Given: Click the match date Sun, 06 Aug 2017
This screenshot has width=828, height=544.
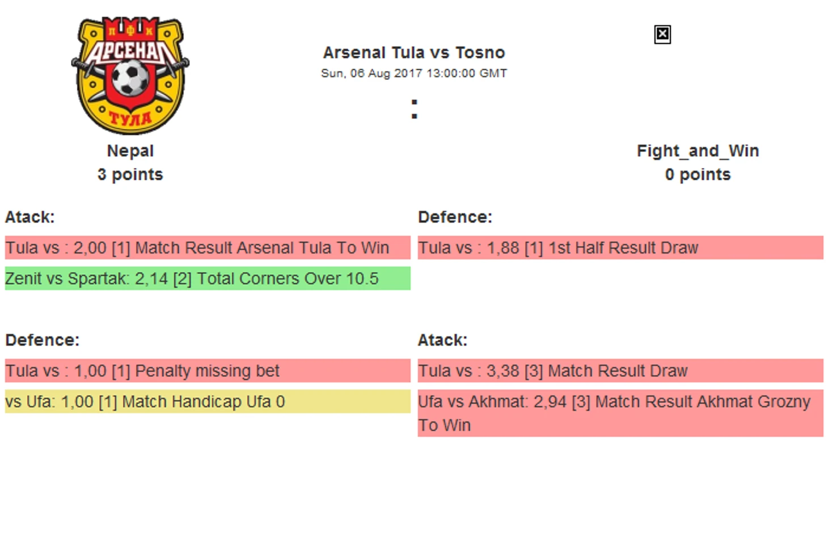Looking at the screenshot, I should (413, 73).
